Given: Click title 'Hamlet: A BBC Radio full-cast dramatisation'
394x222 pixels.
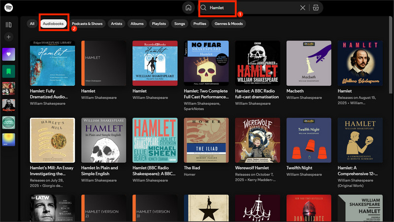Looking at the screenshot, I should pyautogui.click(x=257, y=94).
